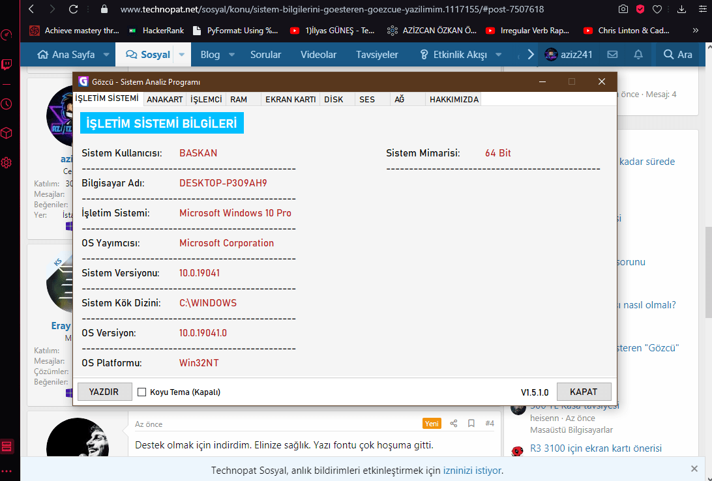Open browser downloads icon
The image size is (712, 481).
point(681,9)
